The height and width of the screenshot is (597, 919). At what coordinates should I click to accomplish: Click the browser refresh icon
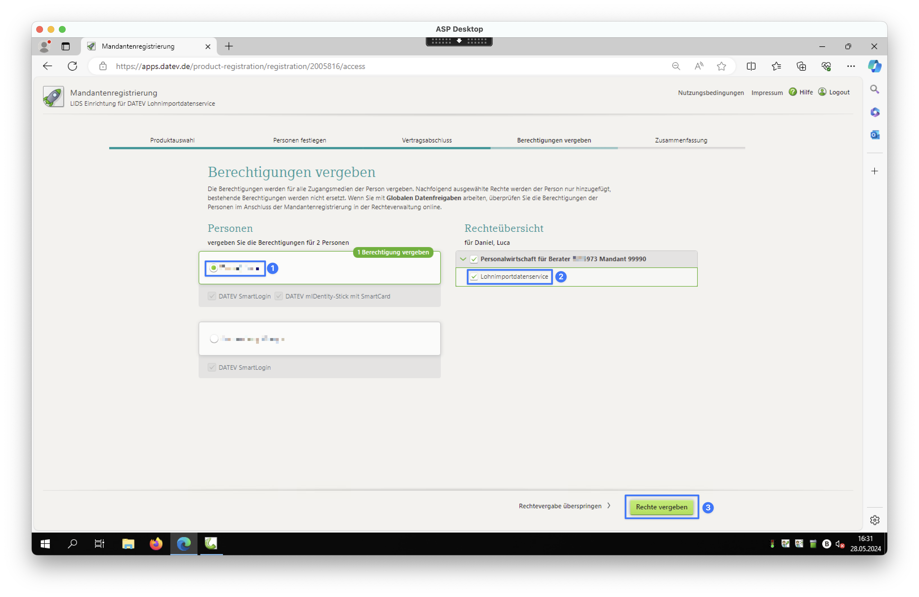click(x=72, y=66)
